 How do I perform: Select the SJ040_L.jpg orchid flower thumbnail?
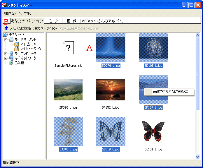(x=68, y=131)
